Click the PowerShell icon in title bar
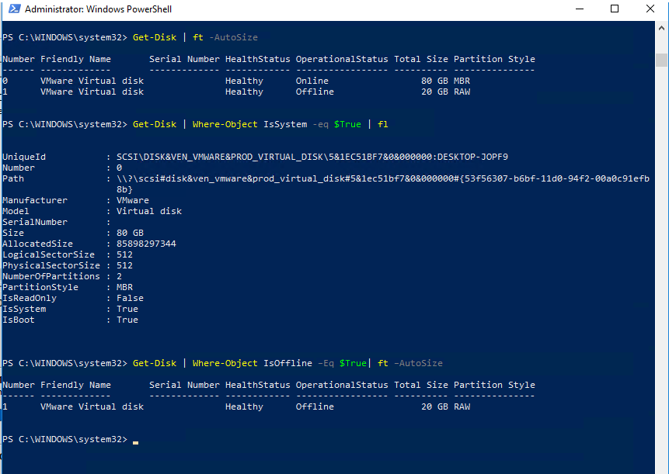669x474 pixels. (14, 9)
